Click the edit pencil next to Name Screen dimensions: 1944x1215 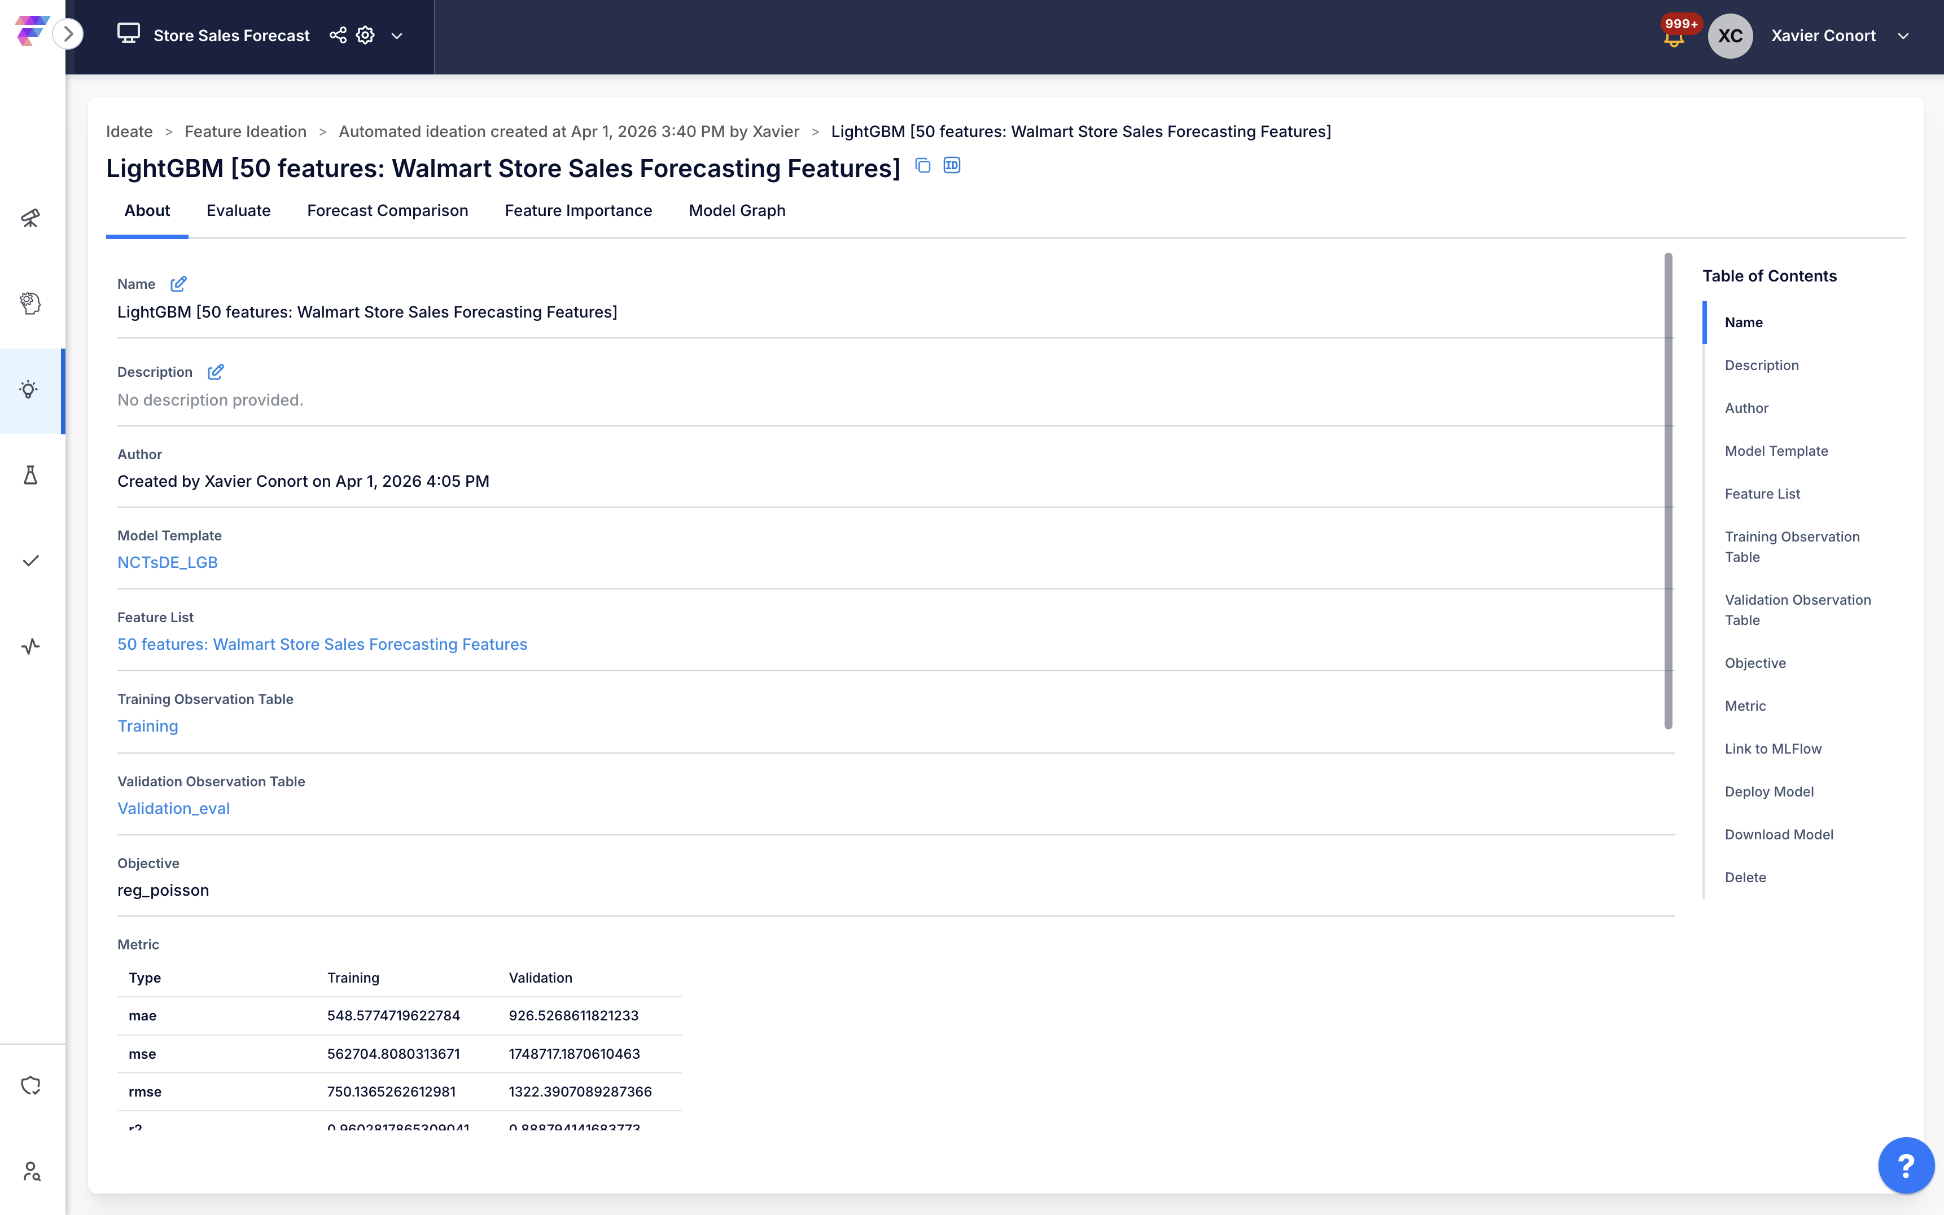(x=178, y=284)
